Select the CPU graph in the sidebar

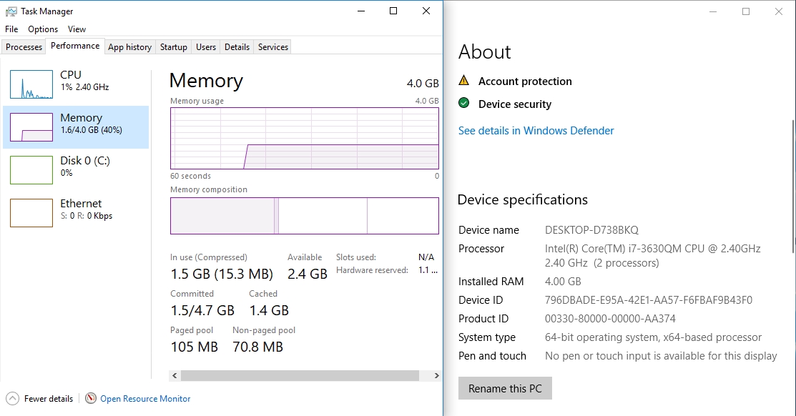pos(31,84)
